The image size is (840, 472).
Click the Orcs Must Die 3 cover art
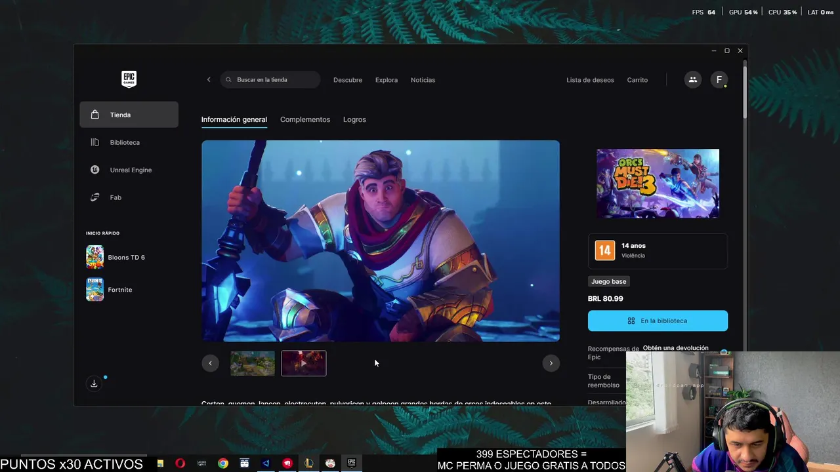click(x=658, y=183)
